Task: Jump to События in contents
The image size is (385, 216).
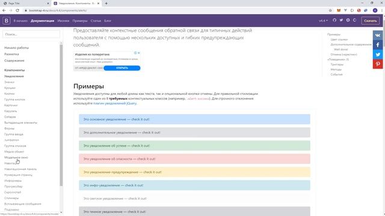Action: click(336, 74)
